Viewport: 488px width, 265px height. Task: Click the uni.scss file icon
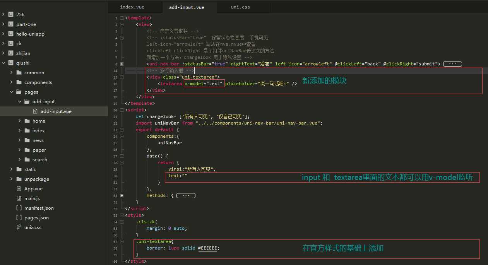point(19,227)
